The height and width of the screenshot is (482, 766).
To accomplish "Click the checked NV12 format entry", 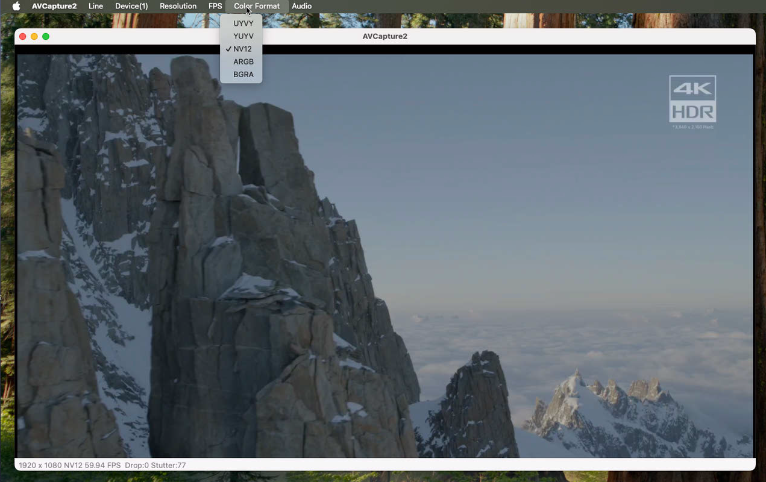I will pos(242,49).
